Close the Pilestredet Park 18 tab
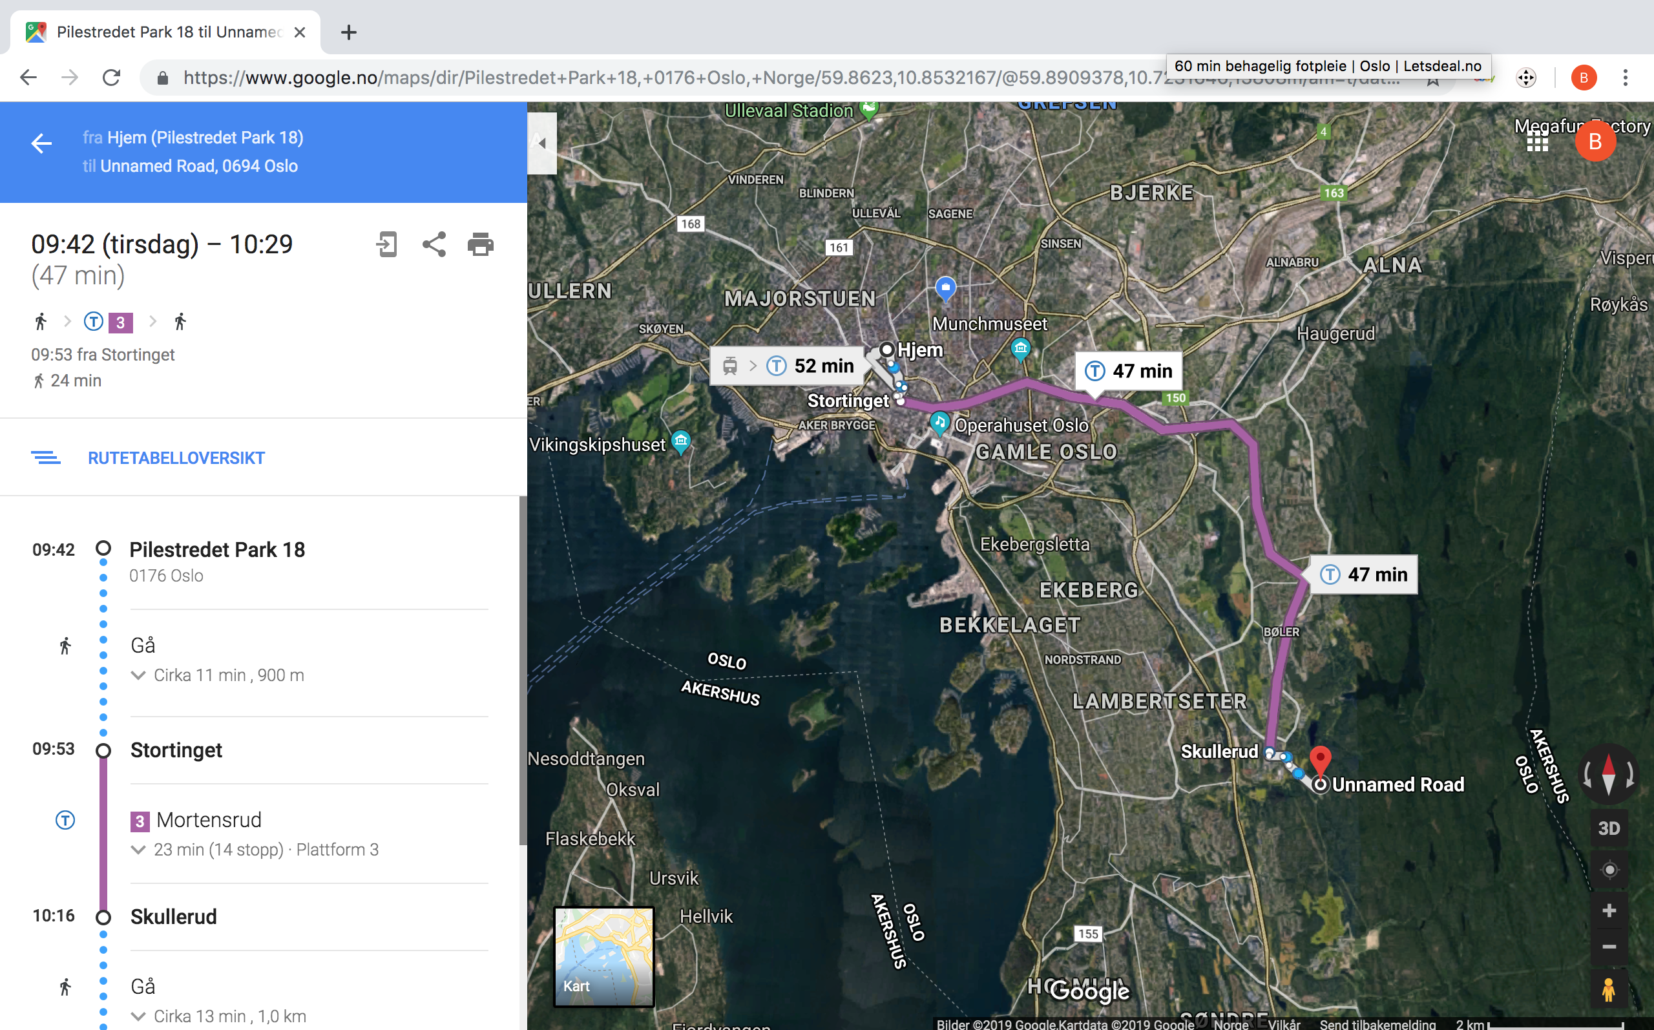Image resolution: width=1654 pixels, height=1030 pixels. (x=300, y=32)
